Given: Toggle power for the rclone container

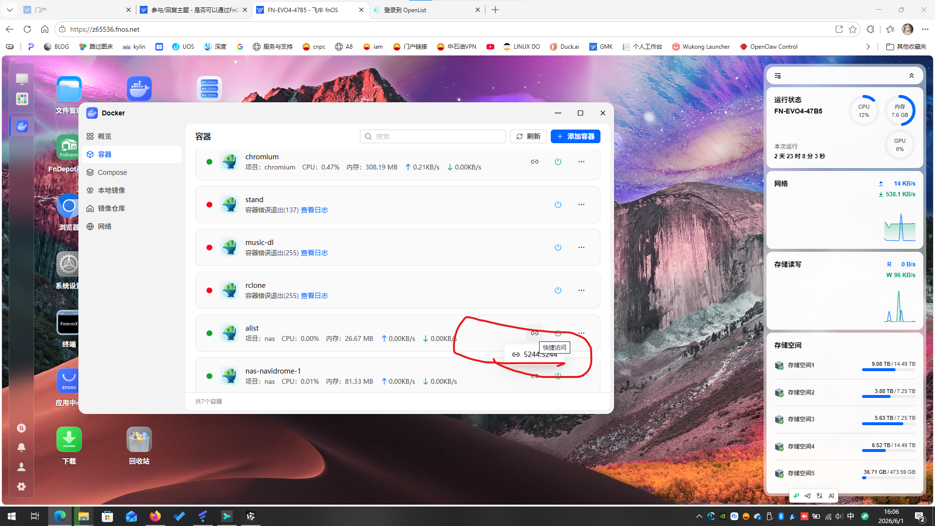Looking at the screenshot, I should 558,290.
